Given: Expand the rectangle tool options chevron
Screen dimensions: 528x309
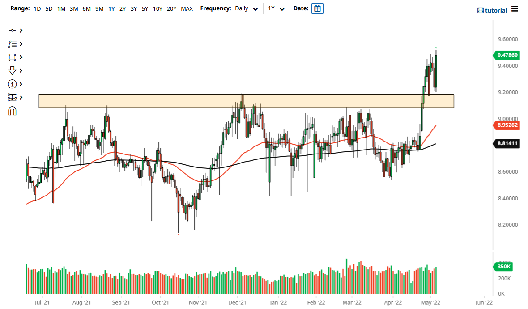Looking at the screenshot, I should [20, 57].
